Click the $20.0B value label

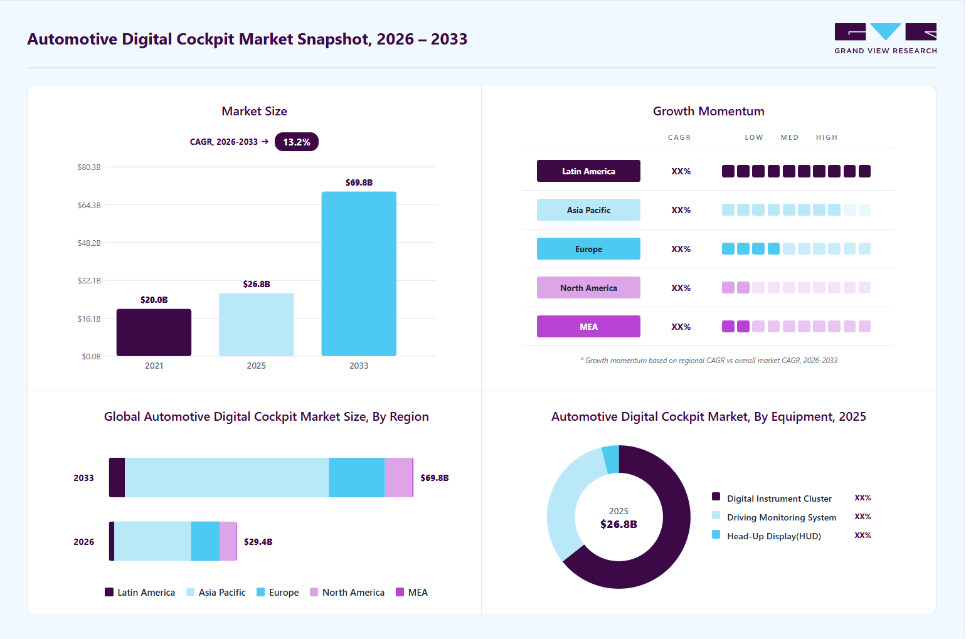pyautogui.click(x=154, y=300)
